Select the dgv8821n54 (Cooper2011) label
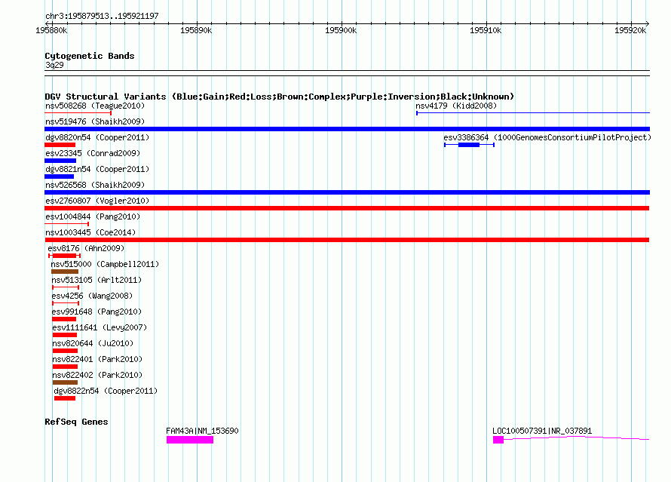The image size is (671, 482). 97,169
